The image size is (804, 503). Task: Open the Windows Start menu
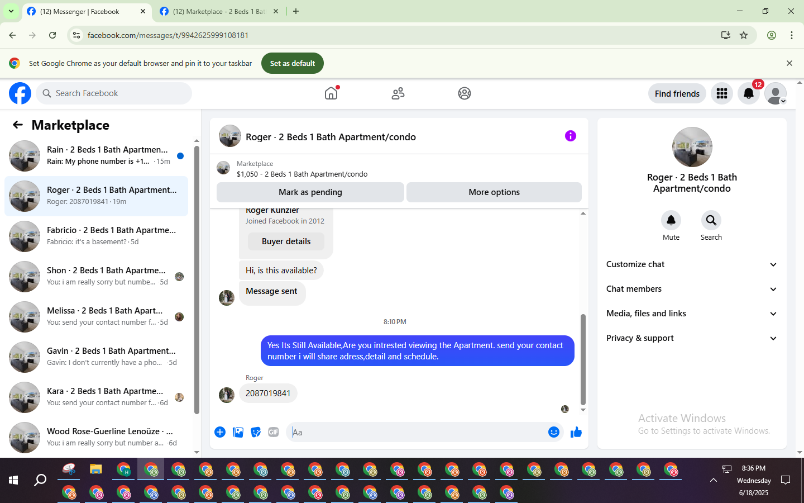[x=13, y=480]
